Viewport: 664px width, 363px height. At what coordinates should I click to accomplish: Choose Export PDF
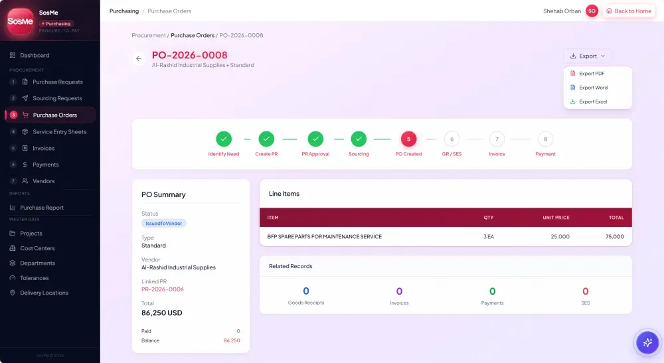(x=598, y=74)
